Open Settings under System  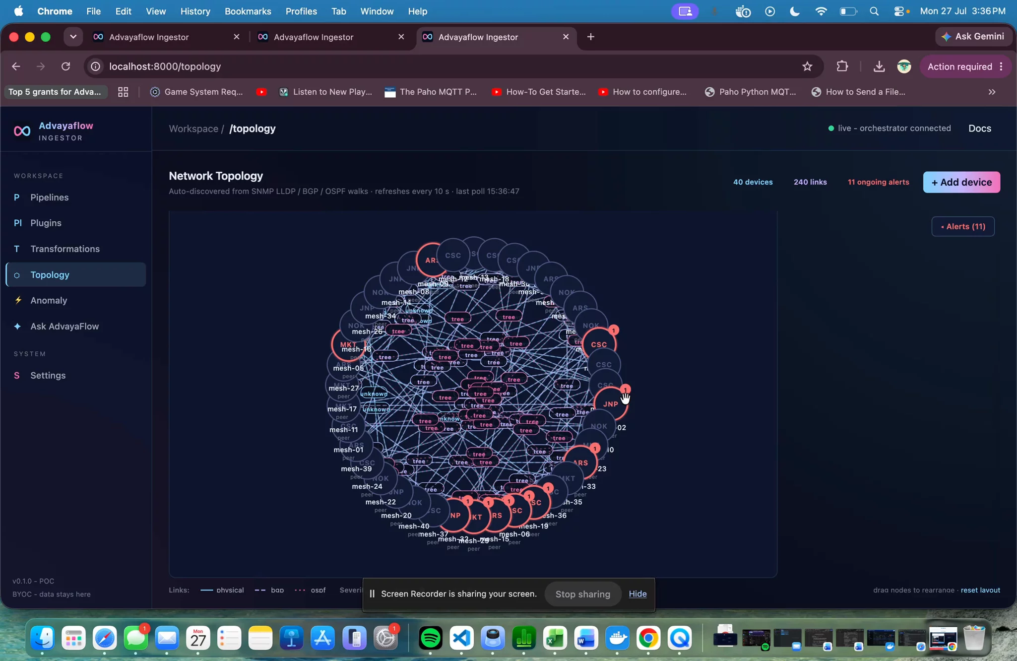point(76,376)
